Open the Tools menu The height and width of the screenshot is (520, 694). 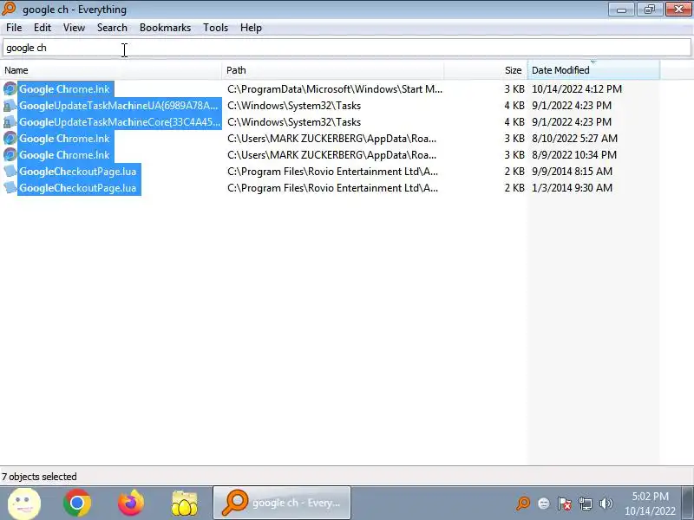coord(215,28)
